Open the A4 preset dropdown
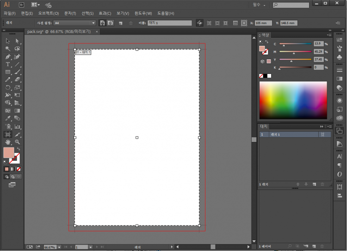The width and height of the screenshot is (347, 251). coord(93,23)
